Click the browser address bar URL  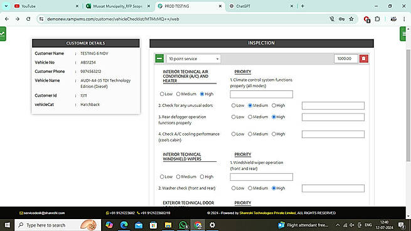[x=113, y=19]
